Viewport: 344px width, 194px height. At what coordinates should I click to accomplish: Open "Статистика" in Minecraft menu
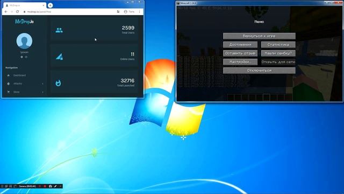click(278, 45)
